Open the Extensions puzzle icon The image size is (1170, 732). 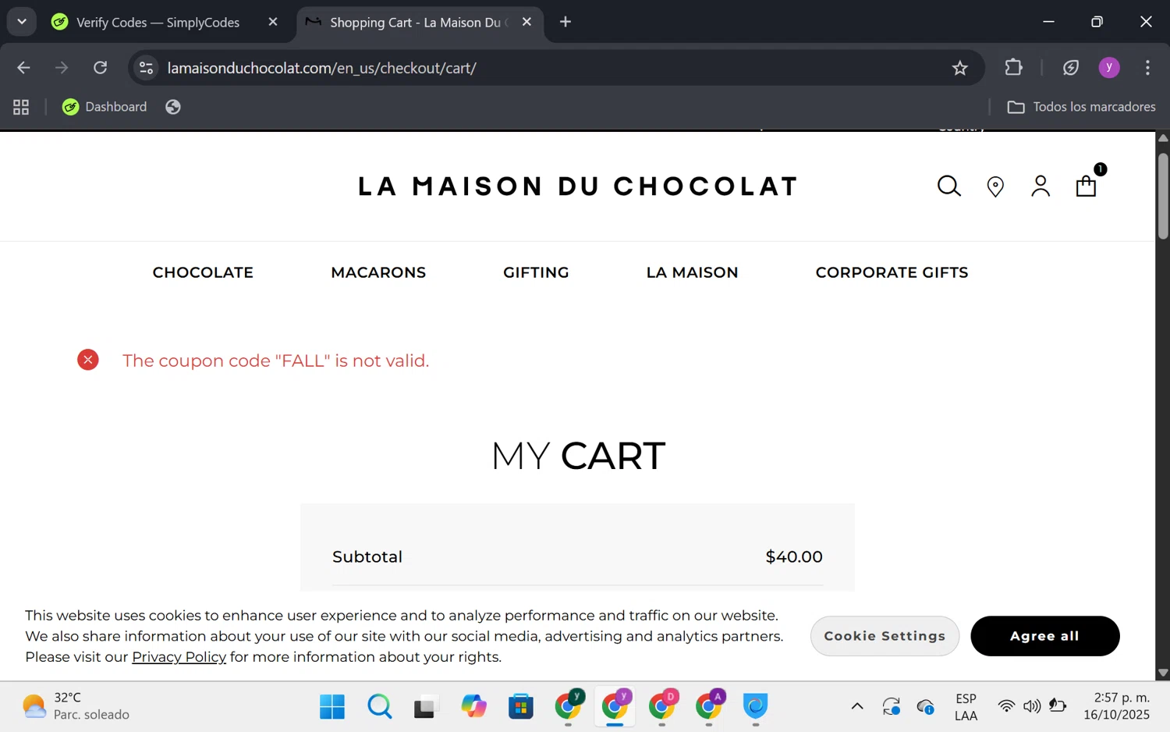click(1013, 68)
